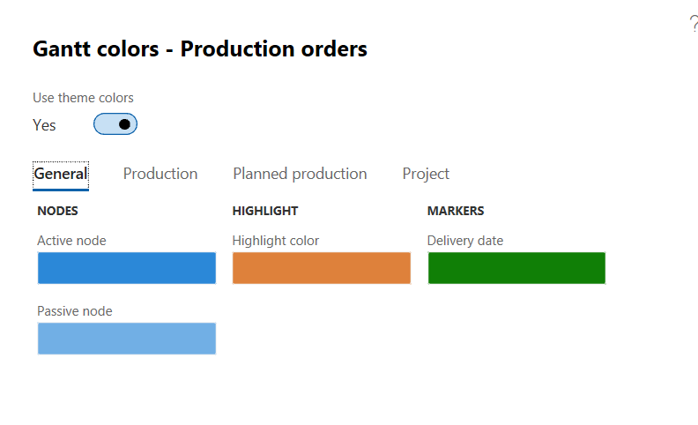698x425 pixels.
Task: Select the Planned production tab
Action: 300,174
